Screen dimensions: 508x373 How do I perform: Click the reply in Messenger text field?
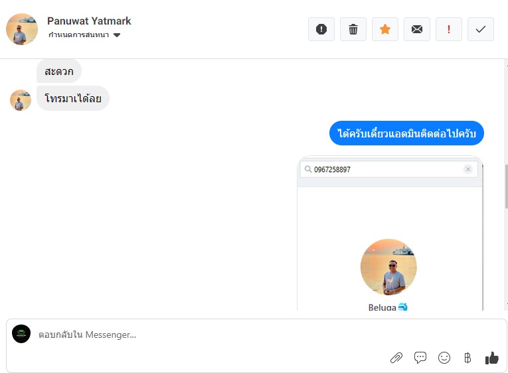pyautogui.click(x=199, y=335)
